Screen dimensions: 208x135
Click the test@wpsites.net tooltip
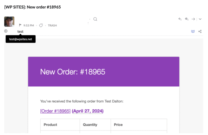(21, 39)
